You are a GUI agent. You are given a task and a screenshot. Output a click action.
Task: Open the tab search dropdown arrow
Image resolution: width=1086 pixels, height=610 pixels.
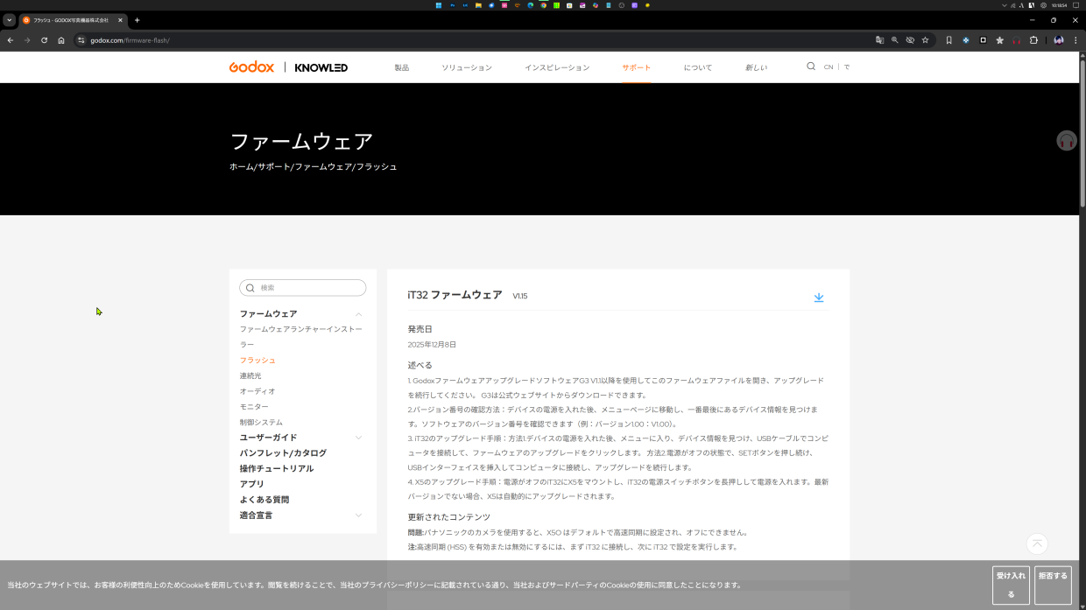[x=10, y=20]
